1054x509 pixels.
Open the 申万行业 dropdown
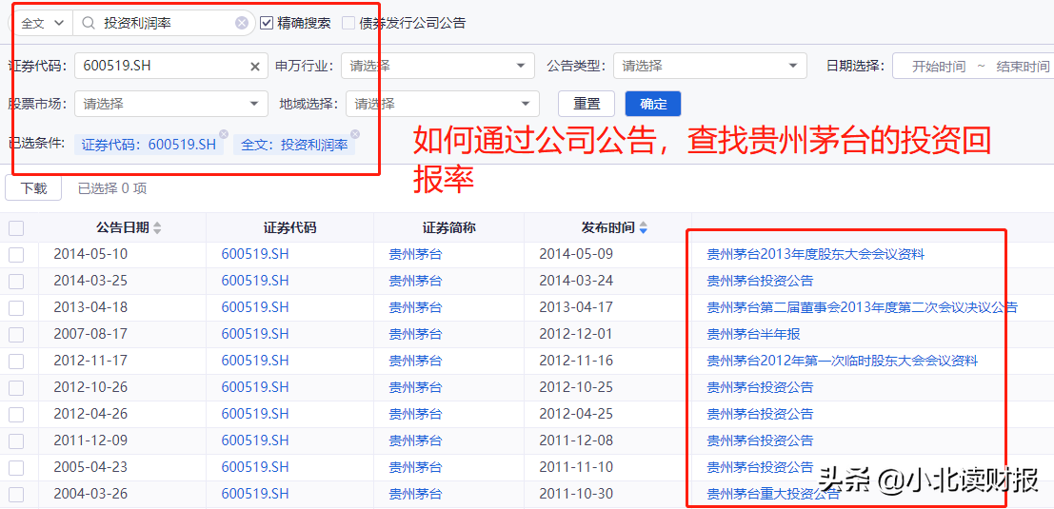coord(438,67)
